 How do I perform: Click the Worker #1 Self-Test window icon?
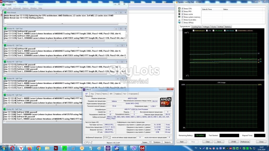click(x=5, y=29)
